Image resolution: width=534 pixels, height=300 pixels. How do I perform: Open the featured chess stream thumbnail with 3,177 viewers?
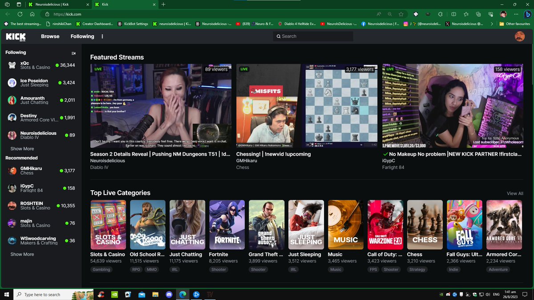(x=307, y=106)
